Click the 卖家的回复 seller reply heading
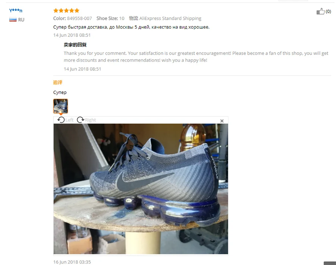Screen dimensions: 336x265 tap(75, 45)
